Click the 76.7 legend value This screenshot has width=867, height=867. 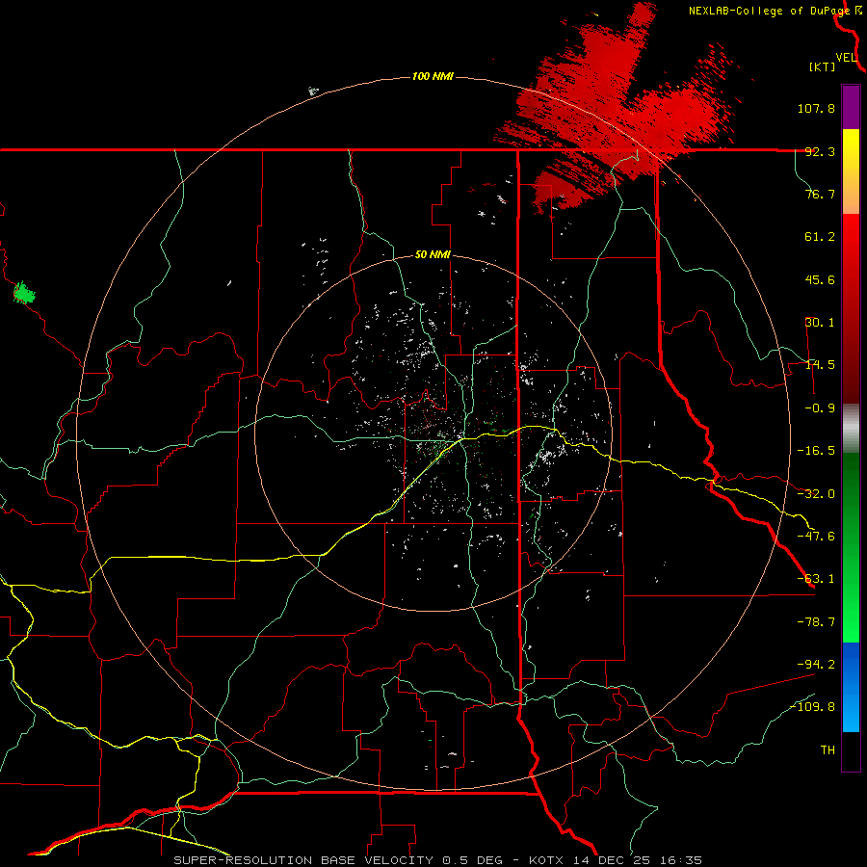pyautogui.click(x=820, y=194)
